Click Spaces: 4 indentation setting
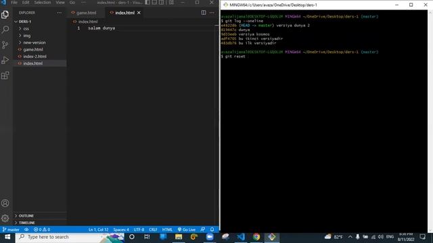433x243 pixels. [121, 230]
